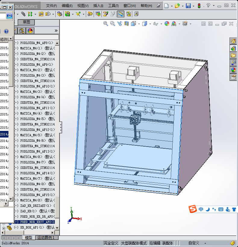
Task: Click the Save floppy disk icon
Action: 188,6
